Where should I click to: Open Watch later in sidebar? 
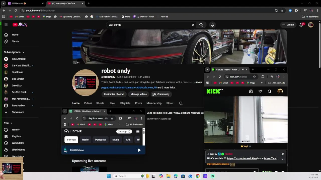coord(18,143)
